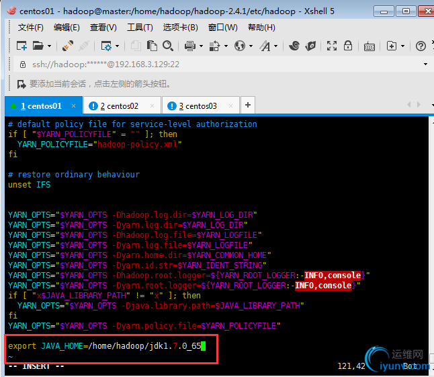Open the Font icon
Screen dimensions: 434x377
coord(265,46)
